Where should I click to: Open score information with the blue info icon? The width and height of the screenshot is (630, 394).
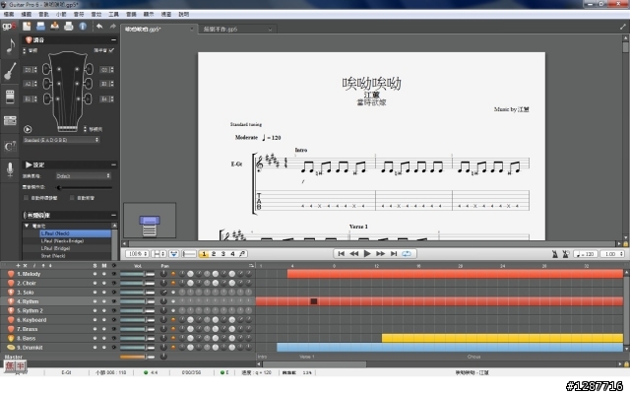[83, 27]
